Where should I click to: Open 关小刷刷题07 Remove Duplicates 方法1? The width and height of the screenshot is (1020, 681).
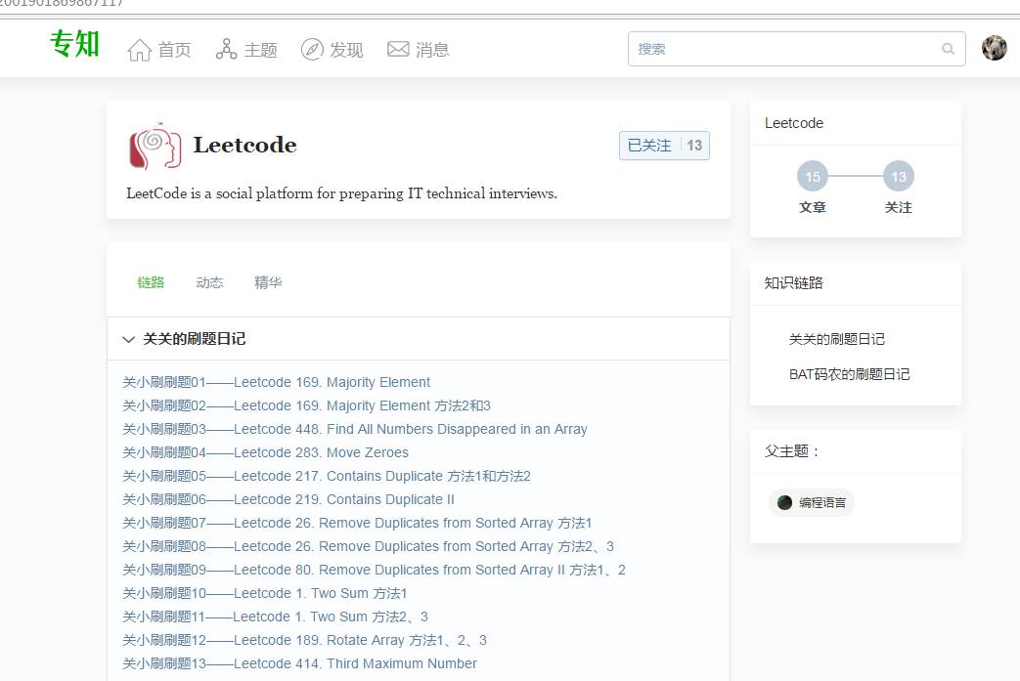(357, 523)
